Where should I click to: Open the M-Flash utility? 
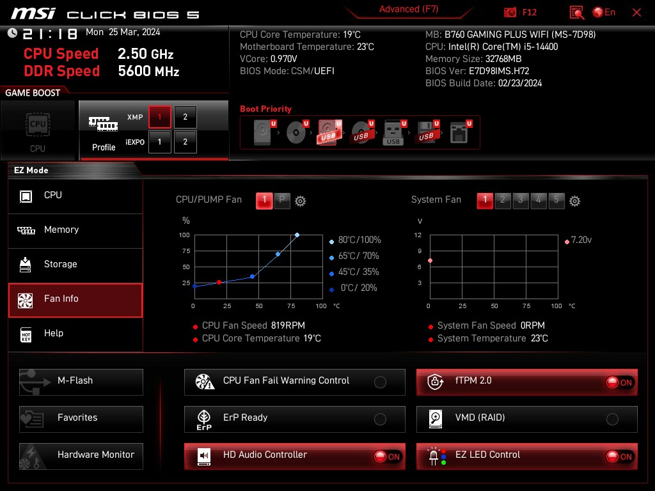pyautogui.click(x=81, y=382)
